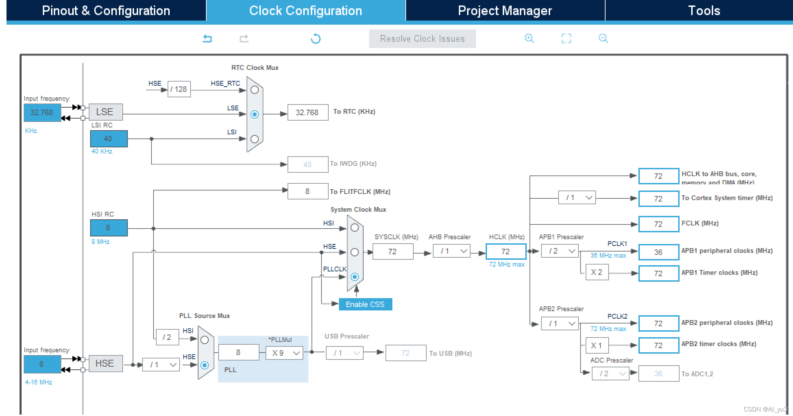Select HSI in System Clock Mux
The height and width of the screenshot is (416, 793).
[355, 228]
